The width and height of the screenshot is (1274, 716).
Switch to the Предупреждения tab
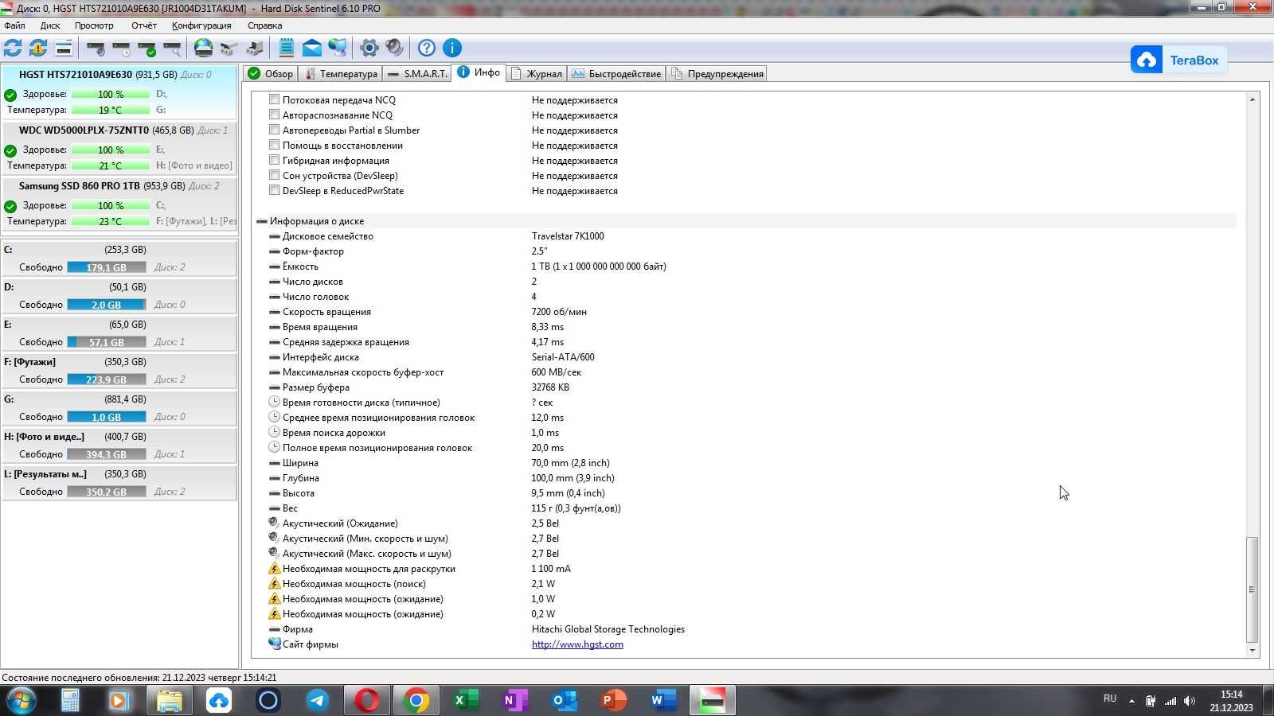click(x=717, y=74)
